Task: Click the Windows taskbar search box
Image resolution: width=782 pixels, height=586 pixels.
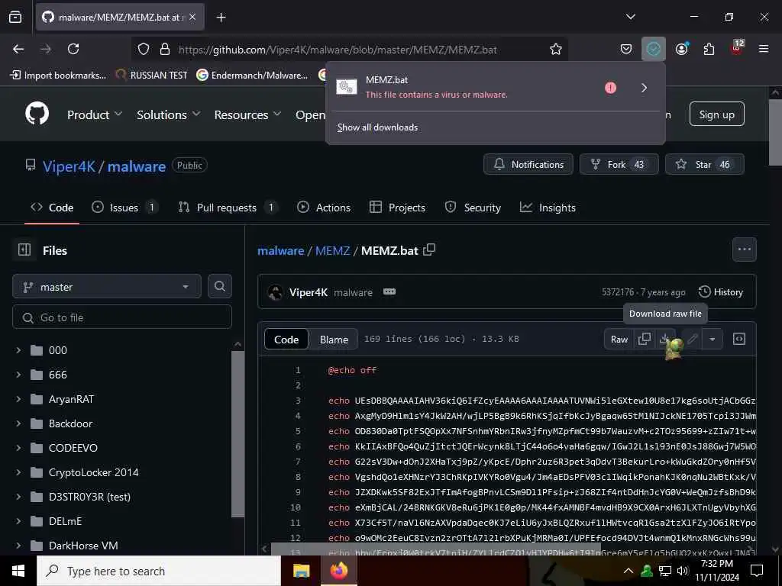Action: pyautogui.click(x=160, y=571)
